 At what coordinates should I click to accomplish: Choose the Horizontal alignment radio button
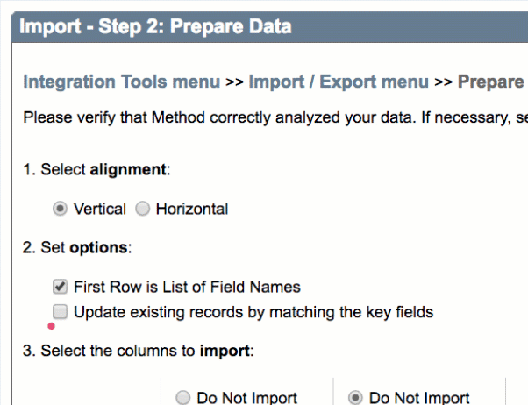point(142,209)
